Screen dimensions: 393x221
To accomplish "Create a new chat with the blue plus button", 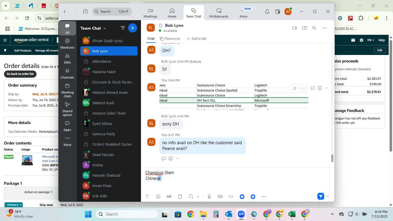I will click(x=133, y=28).
